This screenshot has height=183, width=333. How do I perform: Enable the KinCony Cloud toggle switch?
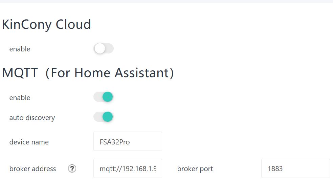click(x=104, y=49)
